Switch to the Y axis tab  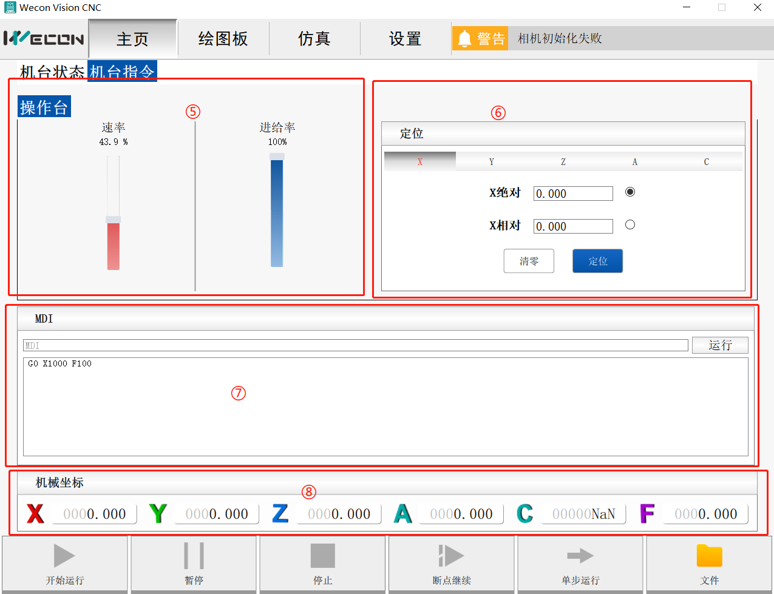[x=492, y=162]
